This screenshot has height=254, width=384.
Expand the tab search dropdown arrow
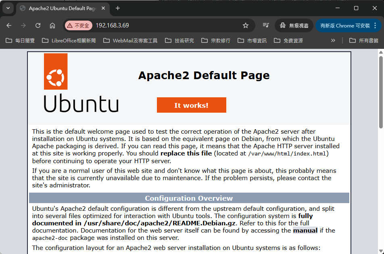coord(8,8)
